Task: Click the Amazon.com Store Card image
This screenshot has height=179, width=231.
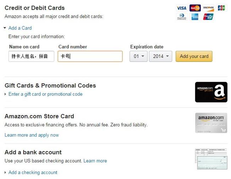Action: point(211,123)
